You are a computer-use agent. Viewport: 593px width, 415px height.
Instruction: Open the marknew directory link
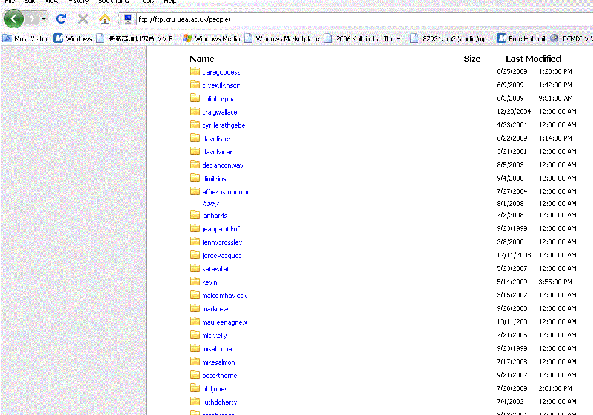pos(215,309)
